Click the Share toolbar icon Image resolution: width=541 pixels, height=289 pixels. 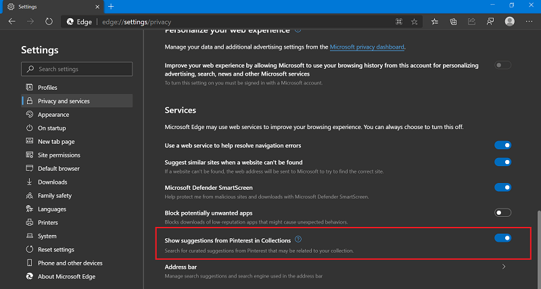point(471,22)
